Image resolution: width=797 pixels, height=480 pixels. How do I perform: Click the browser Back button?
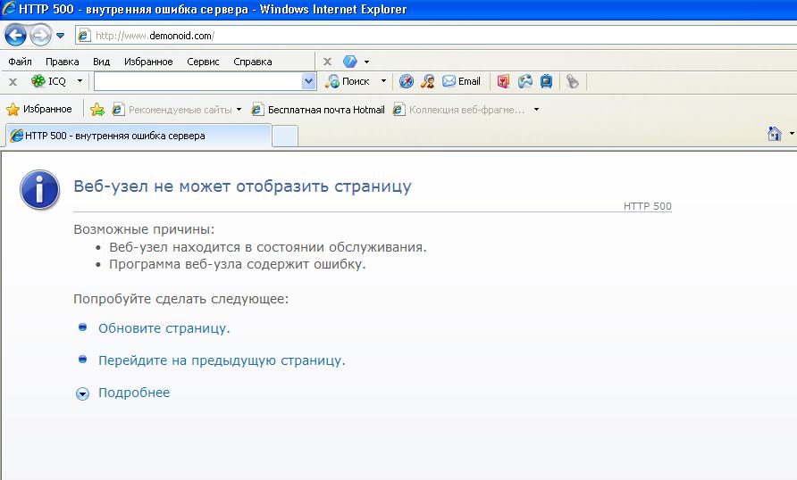point(15,36)
